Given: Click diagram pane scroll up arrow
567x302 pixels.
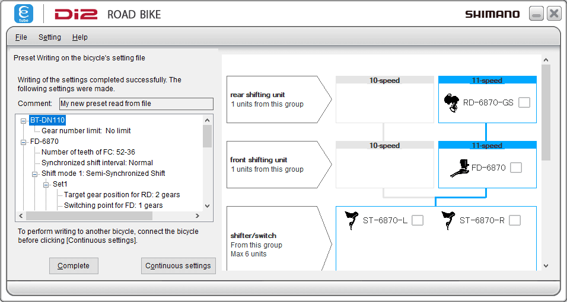Looking at the screenshot, I should tap(546, 60).
